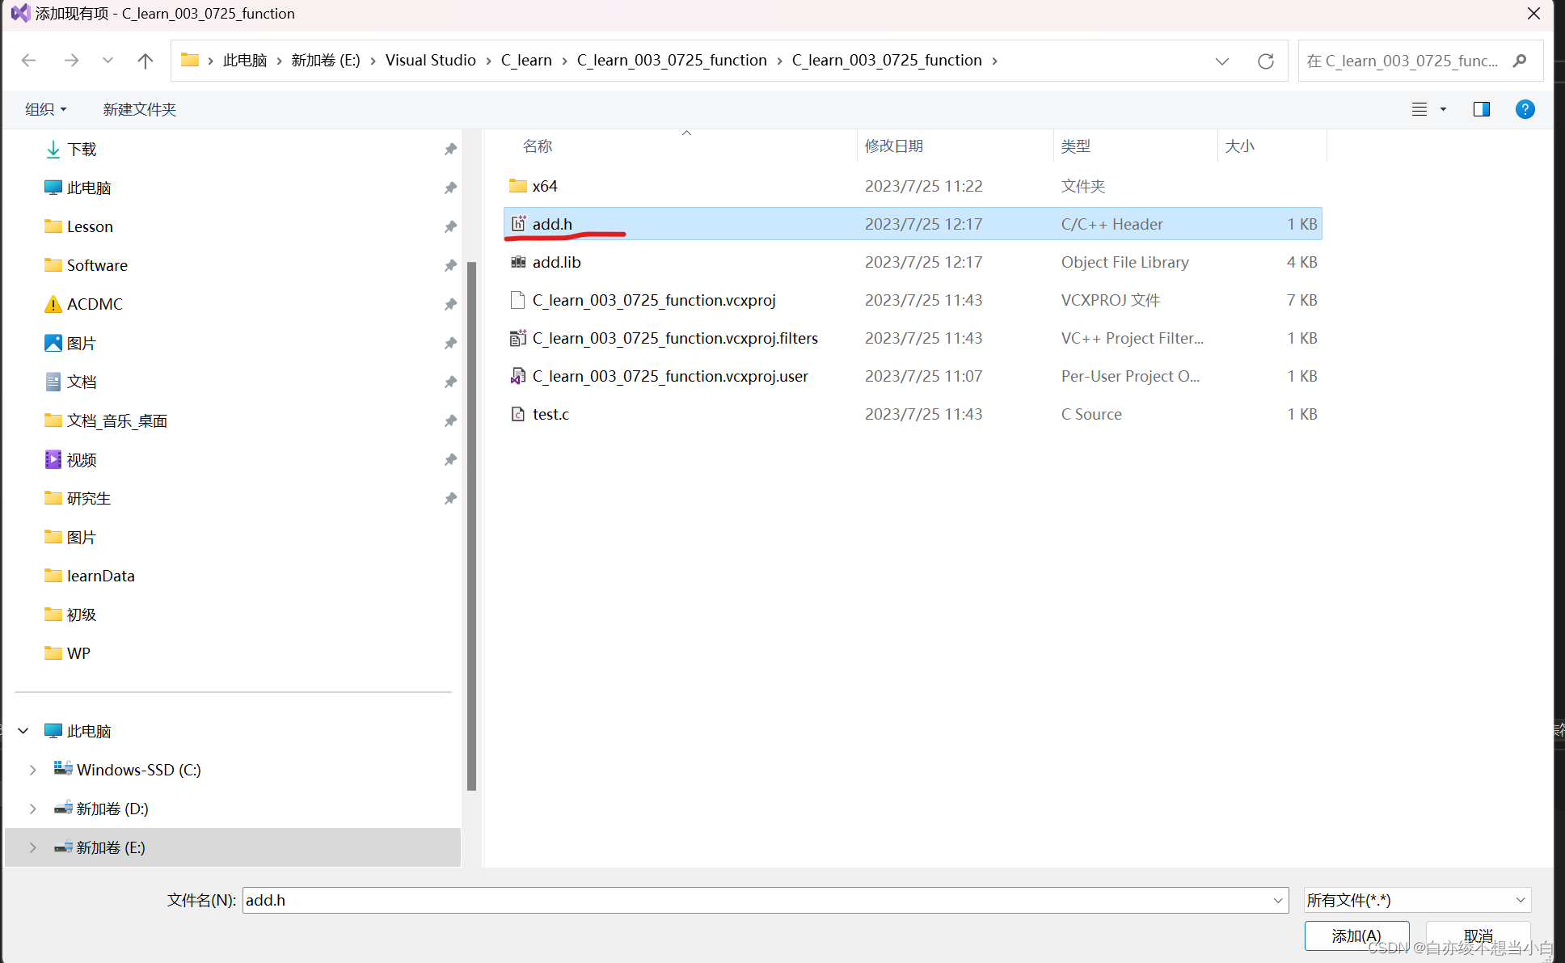Screen dimensions: 1565x963
Task: Click the Back navigation arrow
Action: click(29, 61)
